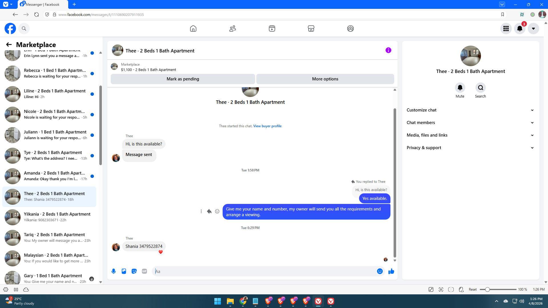Viewport: 548px width, 308px height.
Task: Open the sticker picker icon
Action: point(134,271)
